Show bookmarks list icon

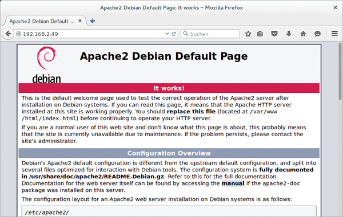point(260,34)
